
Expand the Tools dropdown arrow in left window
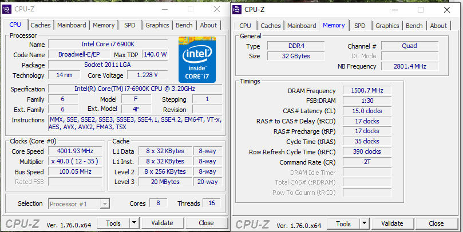[134, 223]
